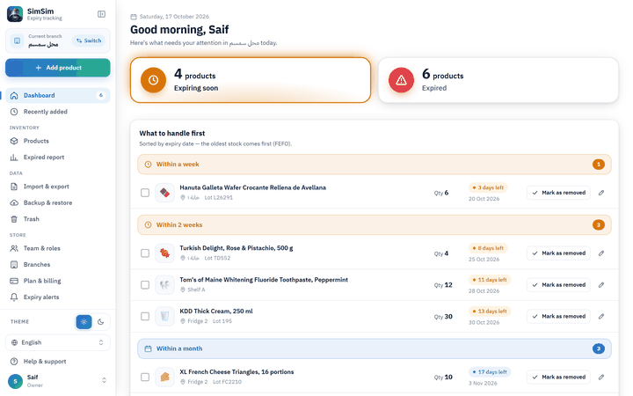Mark XL French Cheese Triangles as removed
This screenshot has width=633, height=396.
click(x=559, y=377)
